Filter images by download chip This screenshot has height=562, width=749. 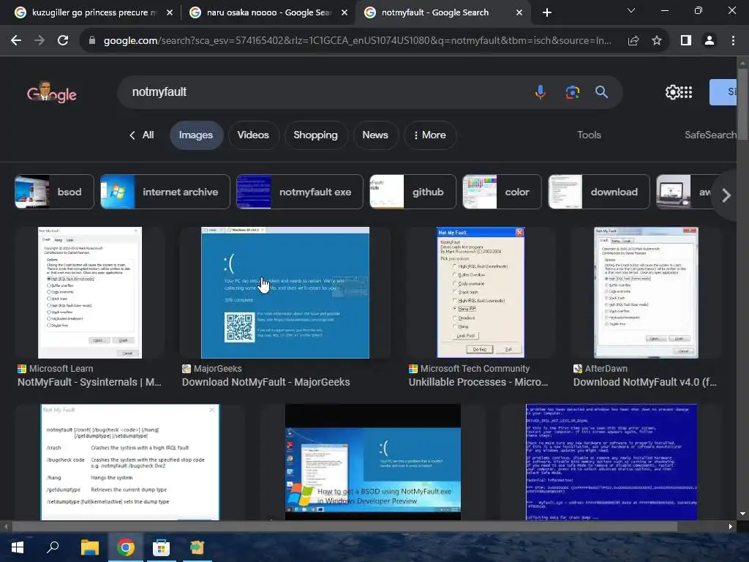tap(599, 192)
